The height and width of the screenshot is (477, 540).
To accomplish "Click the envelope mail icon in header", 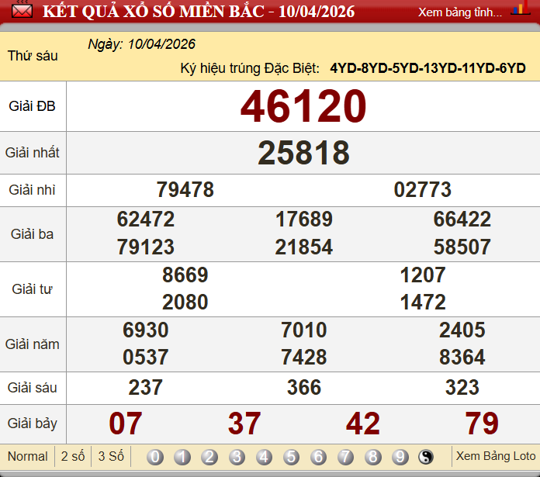I will 22,10.
